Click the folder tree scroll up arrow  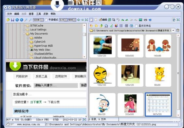84,25
